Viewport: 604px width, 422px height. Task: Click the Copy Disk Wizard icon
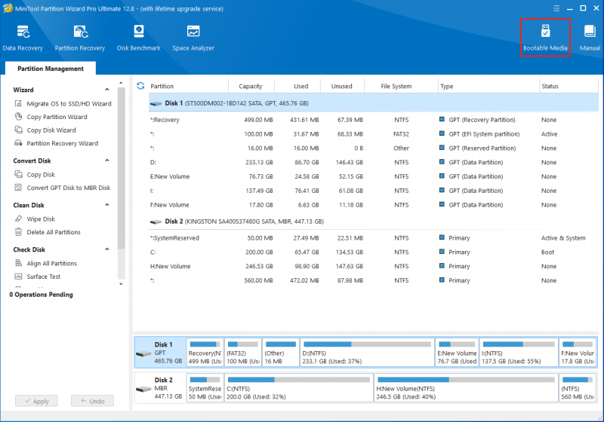tap(18, 130)
